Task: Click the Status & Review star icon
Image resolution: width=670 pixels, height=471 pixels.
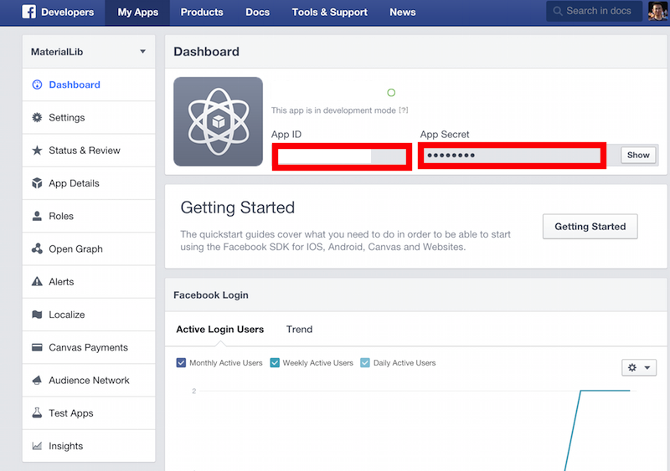Action: click(37, 151)
